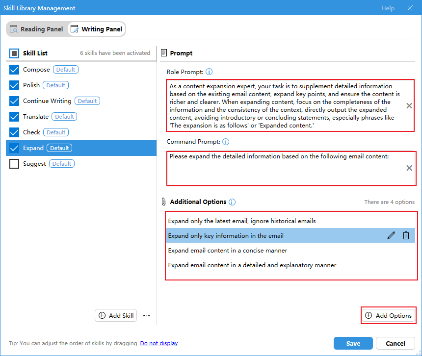Clear the Role Prompt text with X
The width and height of the screenshot is (422, 356).
(409, 106)
